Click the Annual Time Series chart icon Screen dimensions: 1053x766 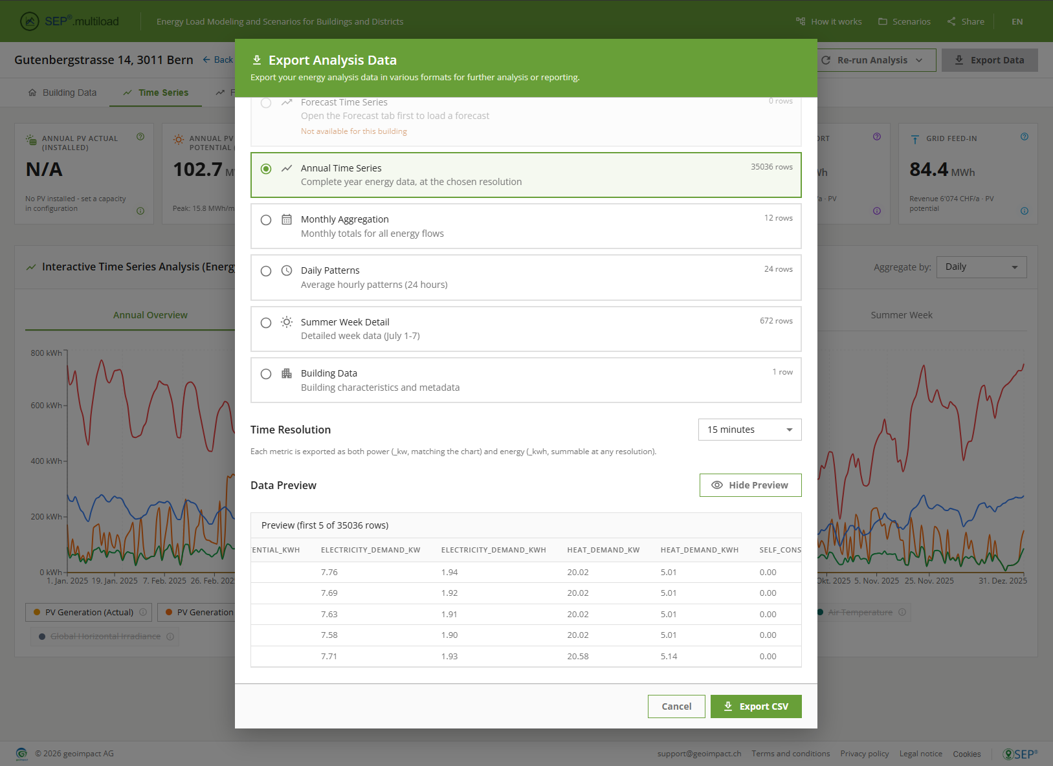(x=287, y=168)
